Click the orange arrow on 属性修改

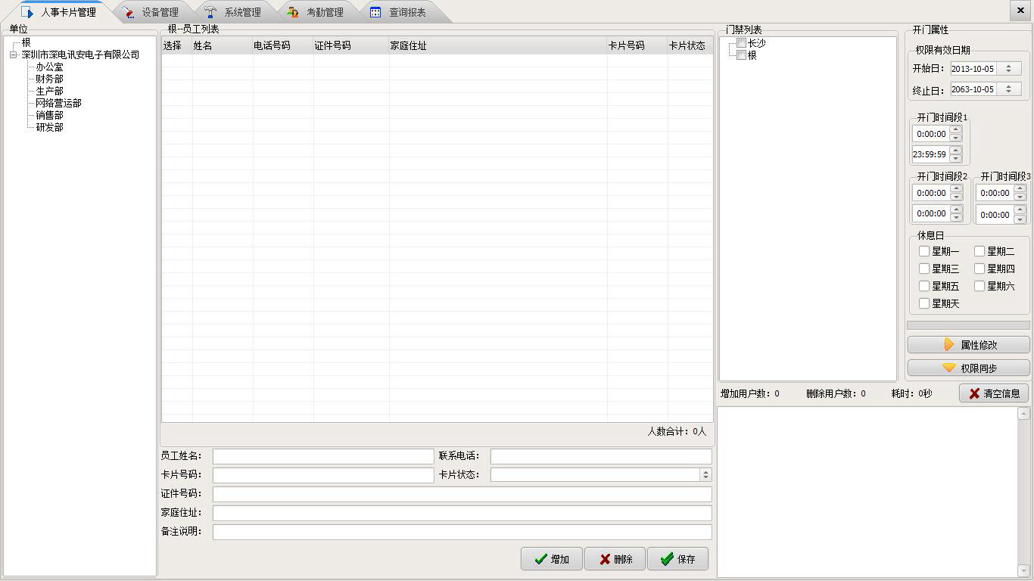(949, 345)
